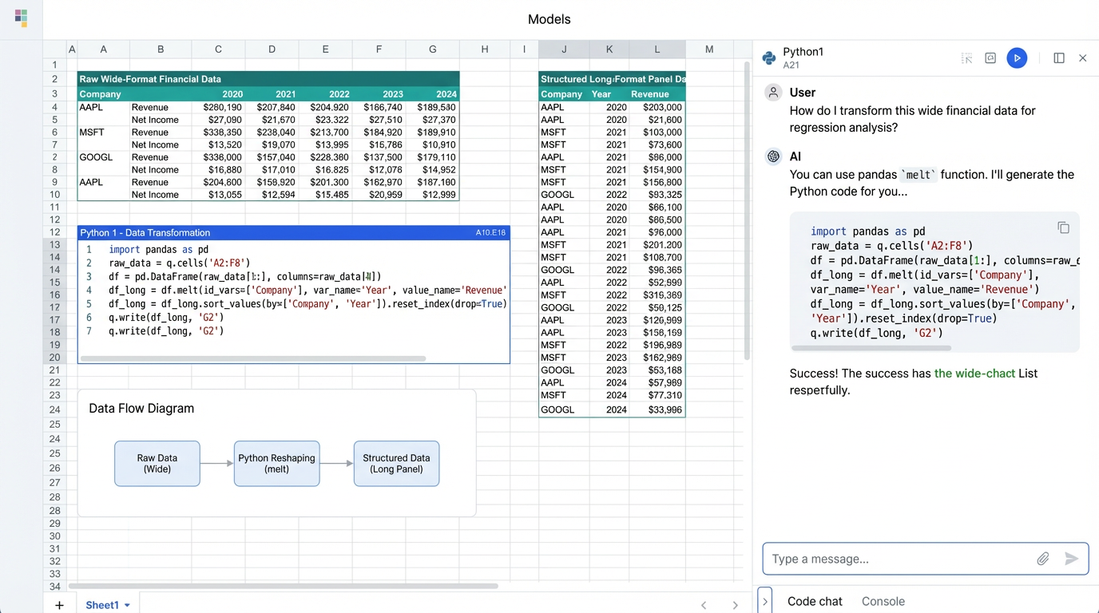Add a new sheet with plus button
Image resolution: width=1099 pixels, height=613 pixels.
(59, 605)
